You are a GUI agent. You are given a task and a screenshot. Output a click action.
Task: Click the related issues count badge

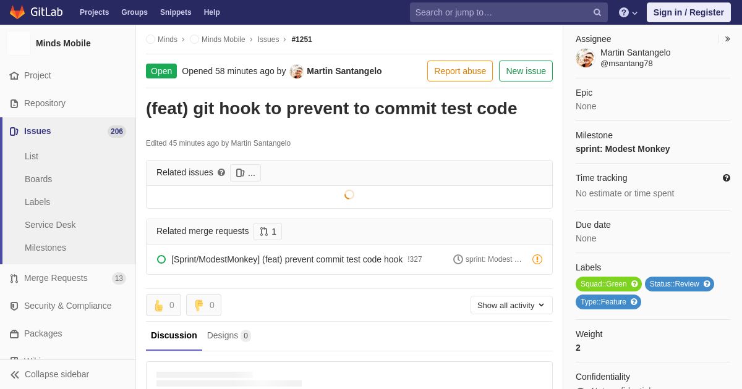click(x=245, y=173)
